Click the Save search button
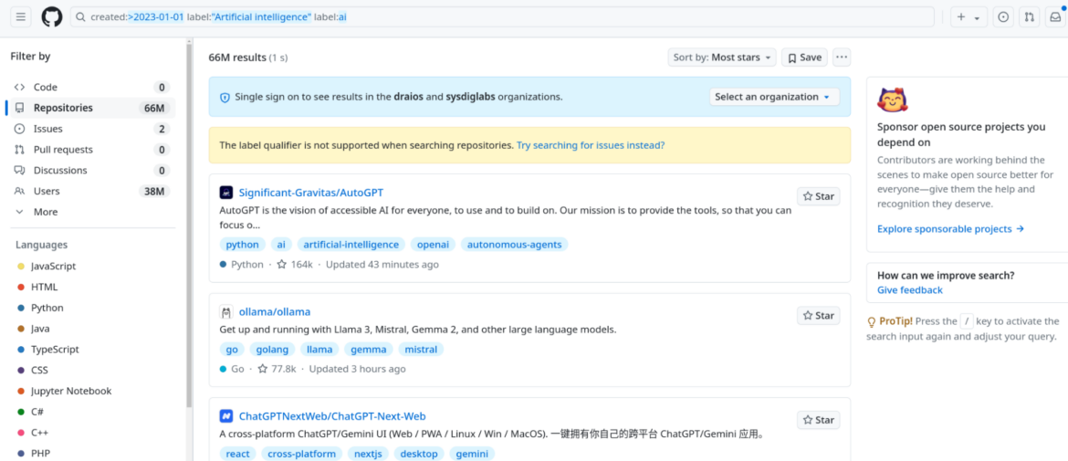 [x=804, y=58]
